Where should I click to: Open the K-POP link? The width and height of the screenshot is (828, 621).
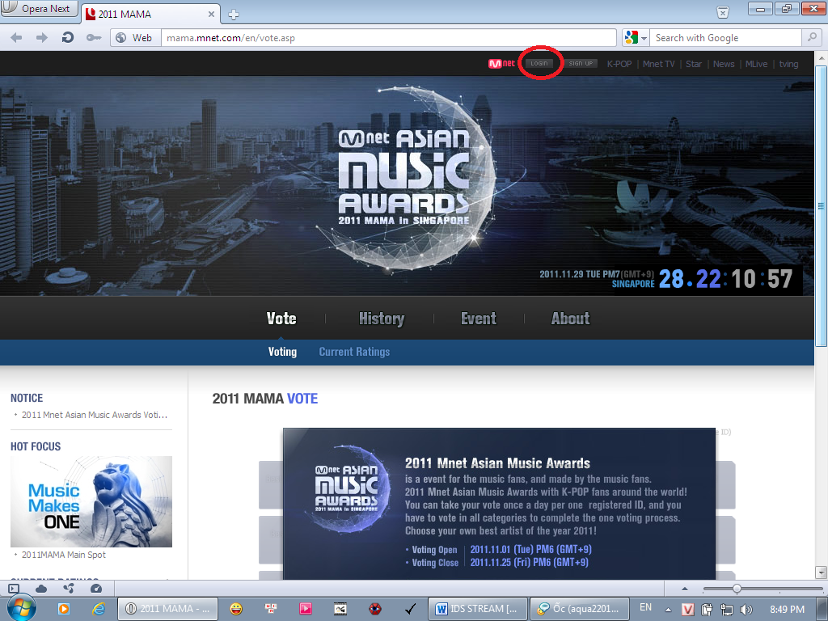coord(619,64)
